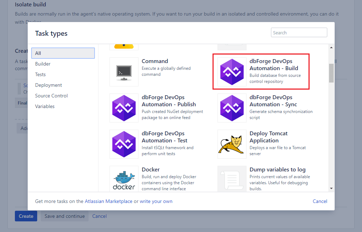Choose the Command task title
The width and height of the screenshot is (362, 232).
coord(155,61)
